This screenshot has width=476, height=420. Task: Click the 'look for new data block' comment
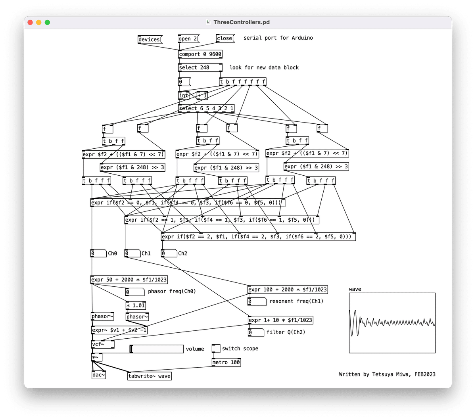264,67
